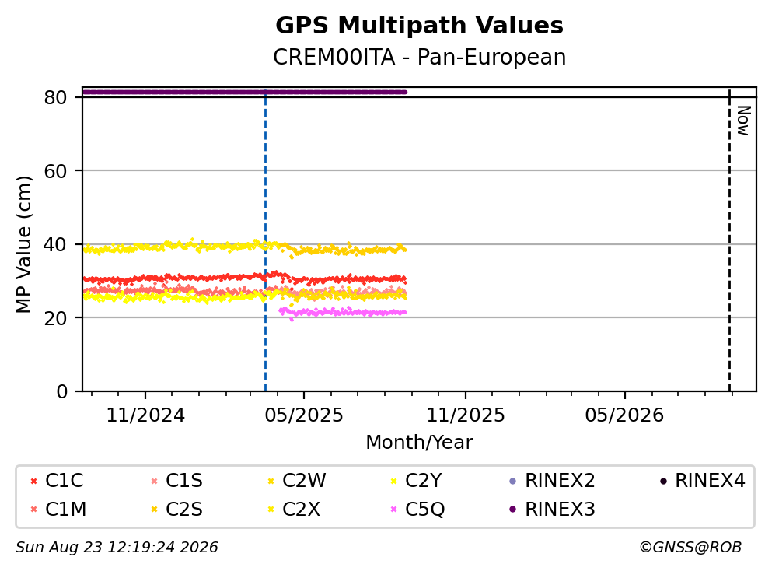Image resolution: width=772 pixels, height=571 pixels.
Task: Click the blue dashed vertical event line
Action: point(265,240)
